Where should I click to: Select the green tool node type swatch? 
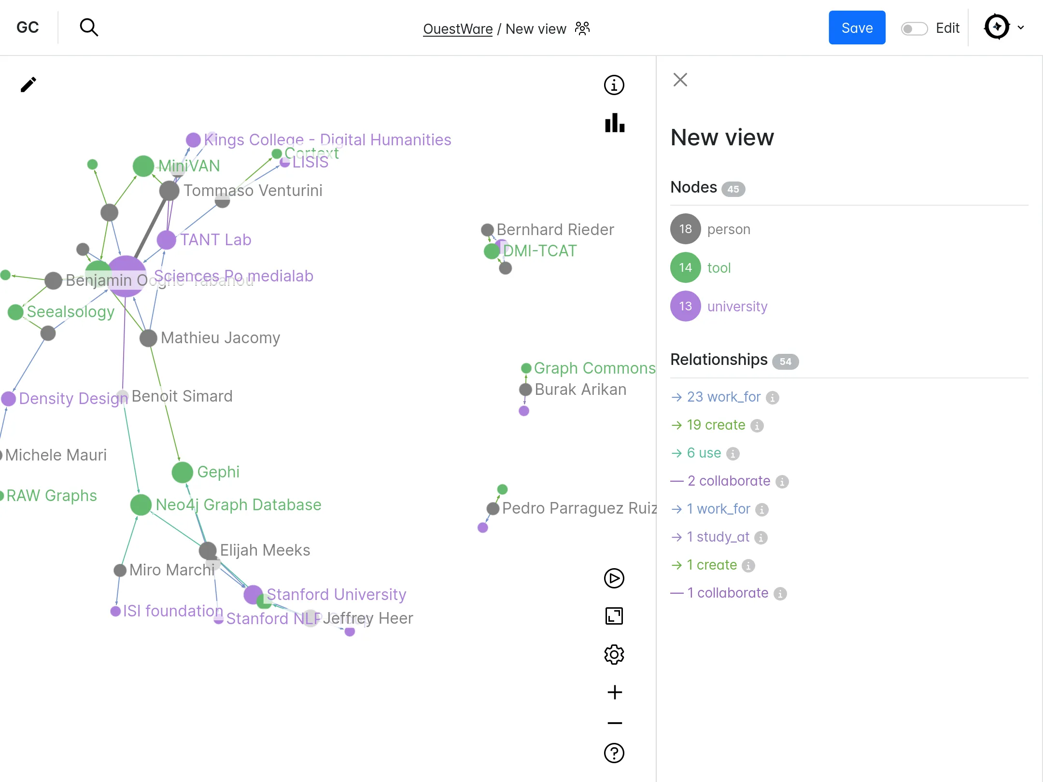tap(685, 267)
